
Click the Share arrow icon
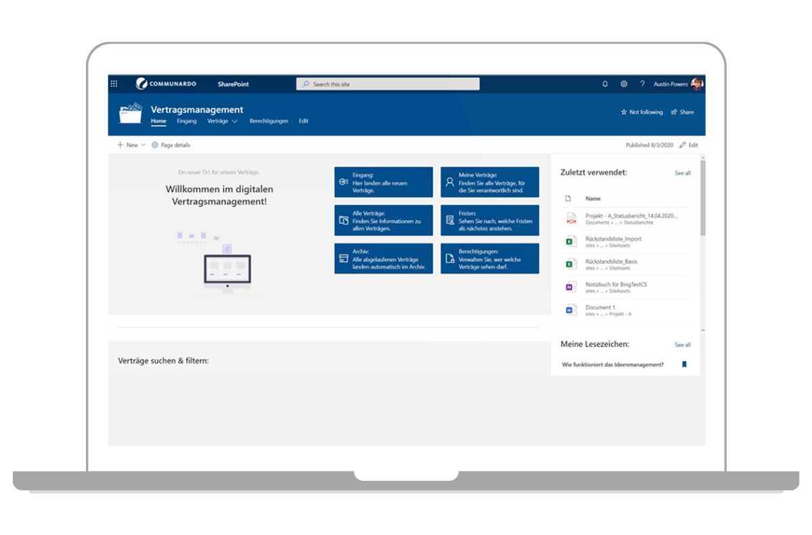pyautogui.click(x=674, y=112)
